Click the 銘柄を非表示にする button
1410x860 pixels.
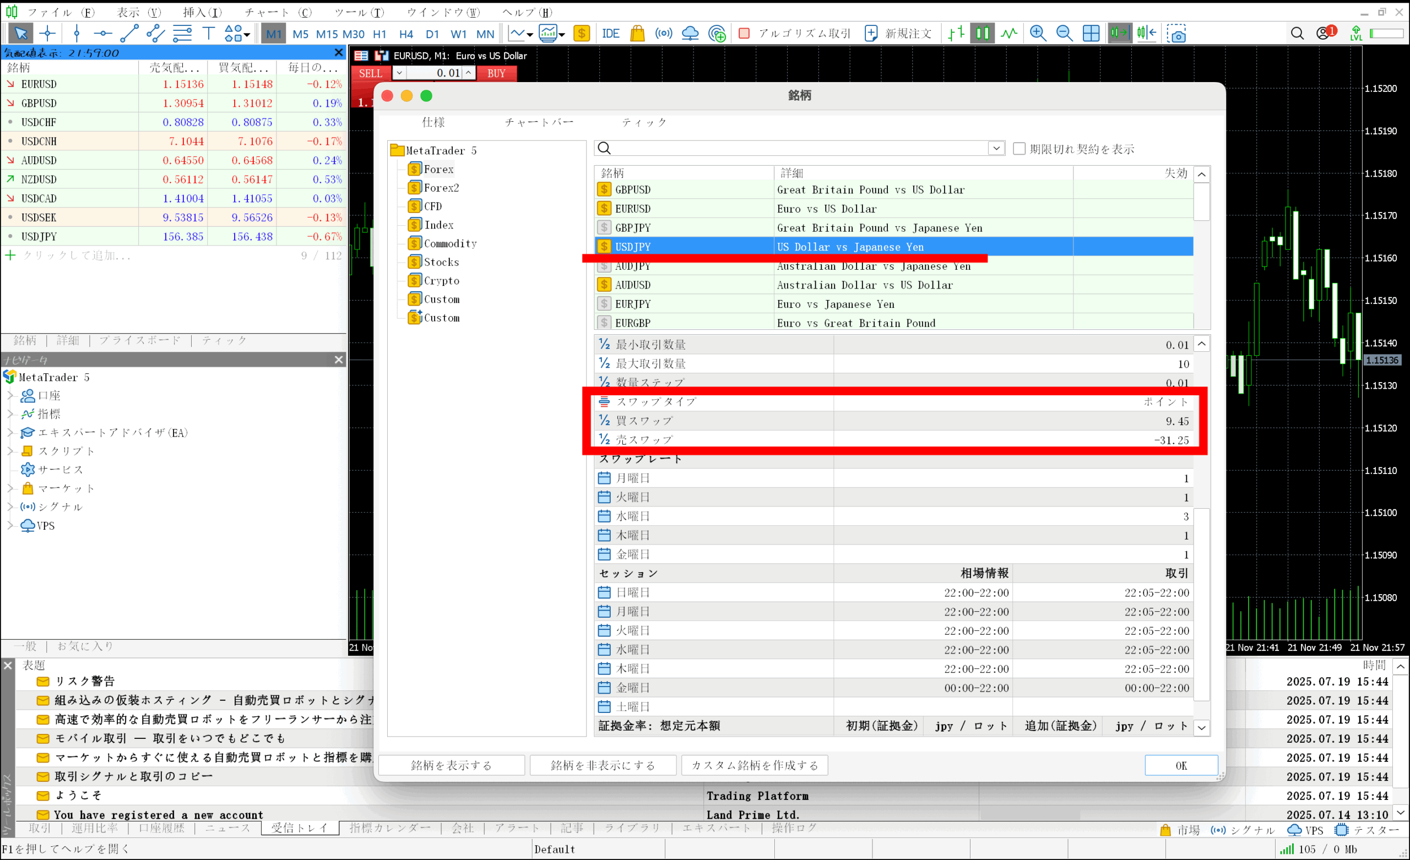603,765
